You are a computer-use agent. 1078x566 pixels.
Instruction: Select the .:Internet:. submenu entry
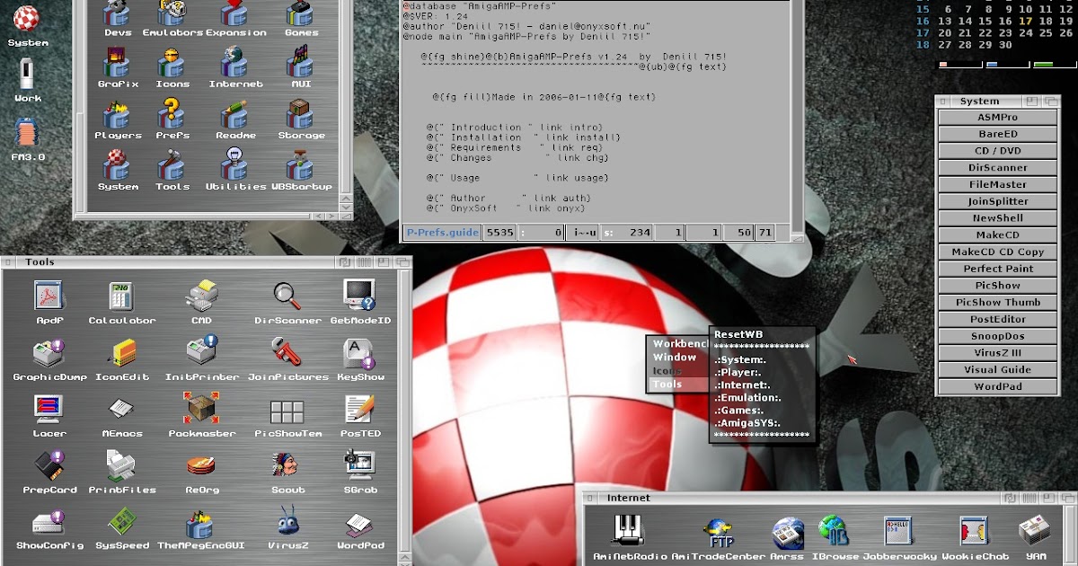[743, 385]
